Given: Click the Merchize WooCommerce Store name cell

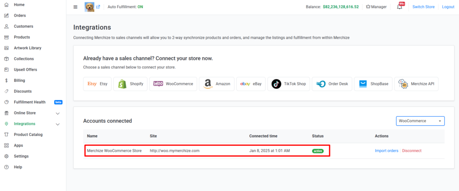Looking at the screenshot, I should click(x=114, y=151).
